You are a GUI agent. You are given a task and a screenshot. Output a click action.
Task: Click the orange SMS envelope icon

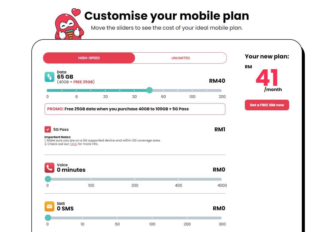pyautogui.click(x=49, y=206)
